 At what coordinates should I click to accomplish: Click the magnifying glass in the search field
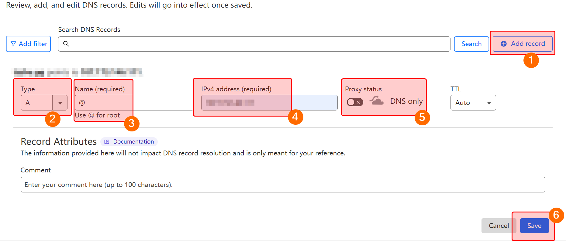66,44
